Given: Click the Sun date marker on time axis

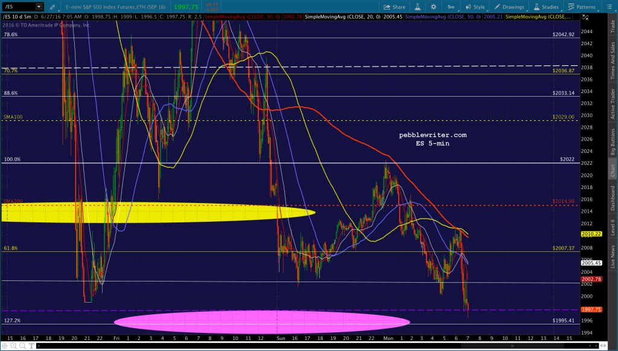Looking at the screenshot, I should 281,338.
